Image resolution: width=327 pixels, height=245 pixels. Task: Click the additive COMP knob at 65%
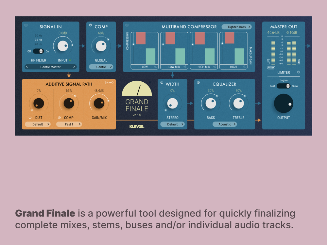(x=69, y=103)
